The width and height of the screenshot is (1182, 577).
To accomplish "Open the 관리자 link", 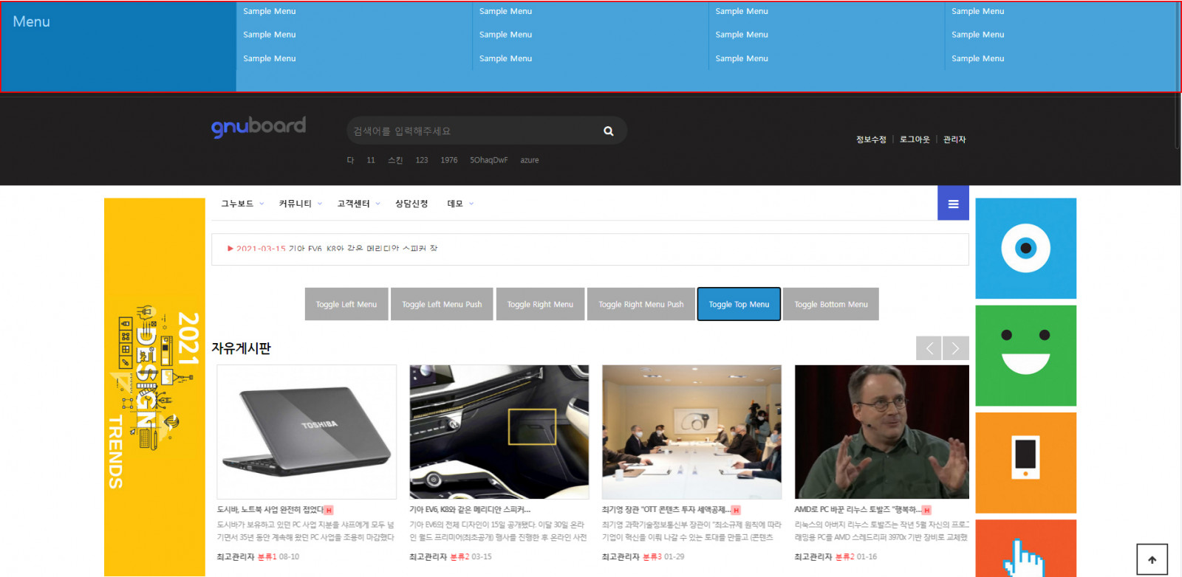I will (x=954, y=139).
